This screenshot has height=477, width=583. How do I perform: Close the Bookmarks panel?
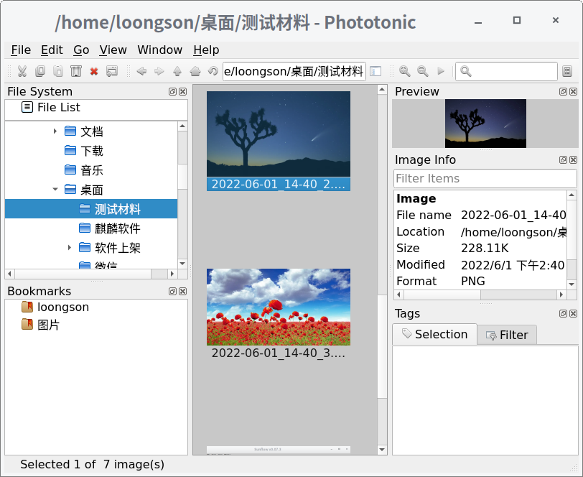coord(182,292)
